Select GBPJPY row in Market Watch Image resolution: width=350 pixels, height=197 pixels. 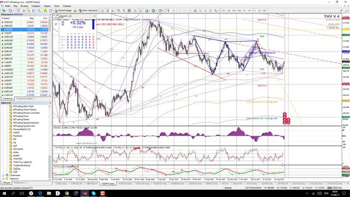25,66
